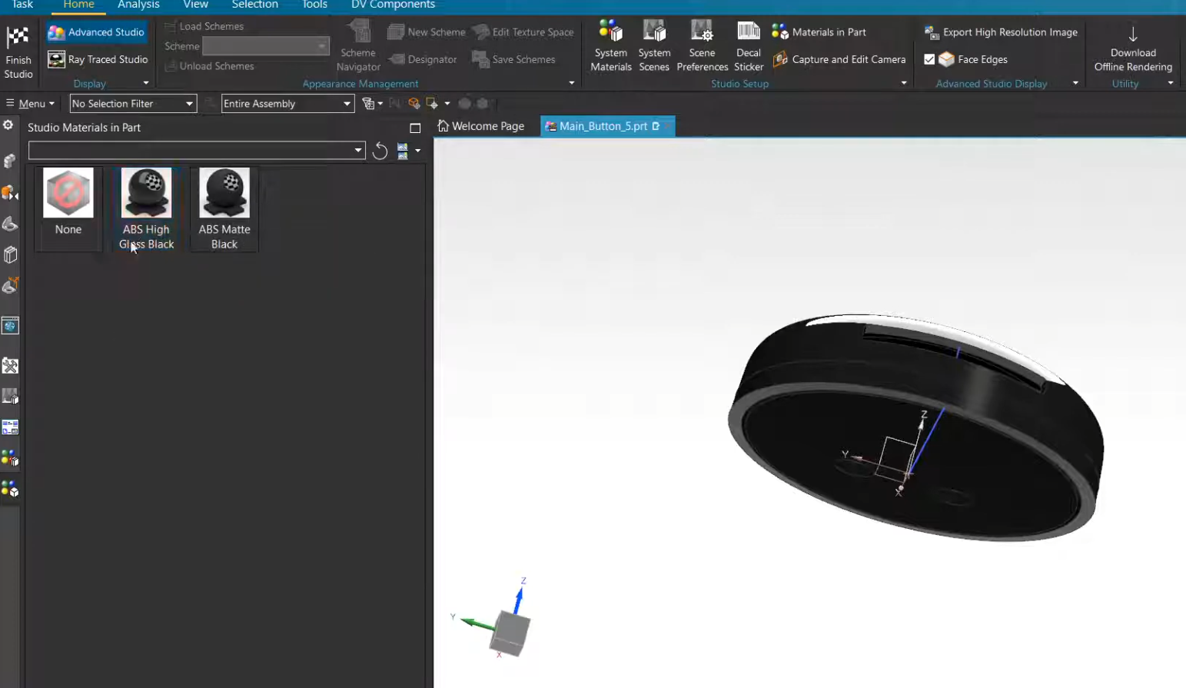
Task: Click the Unload Schemes button
Action: click(x=209, y=66)
